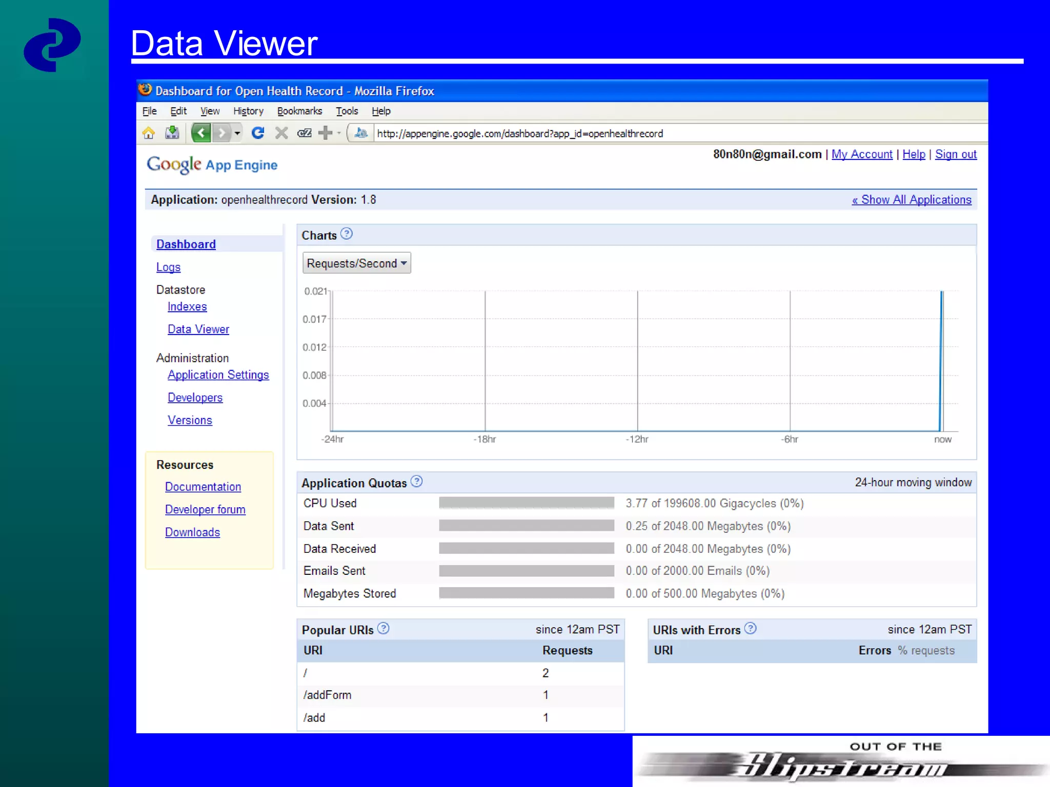
Task: Click the site identity icon in the address bar
Action: click(361, 133)
